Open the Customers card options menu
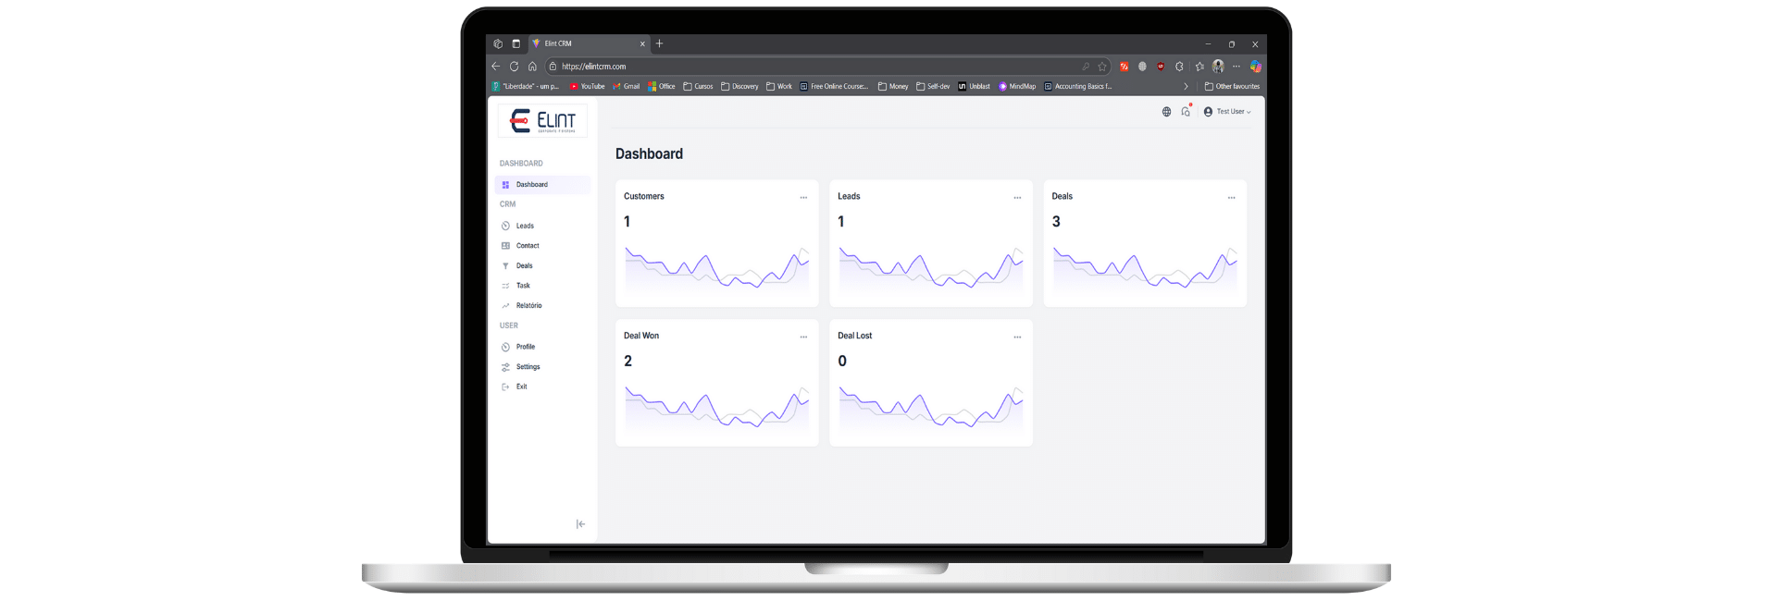Image resolution: width=1777 pixels, height=601 pixels. [x=803, y=197]
